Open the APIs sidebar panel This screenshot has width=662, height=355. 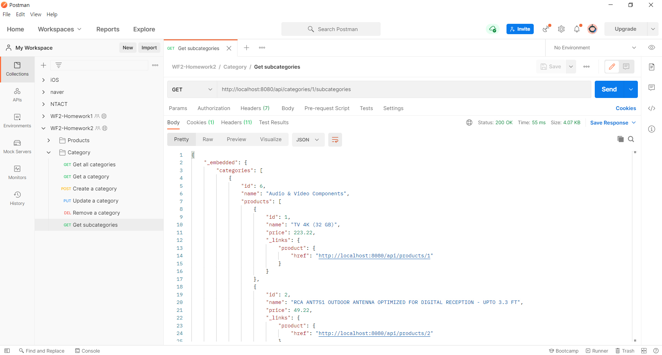click(17, 95)
